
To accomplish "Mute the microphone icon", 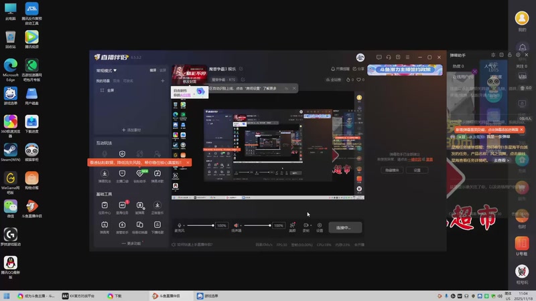I will coord(180,225).
